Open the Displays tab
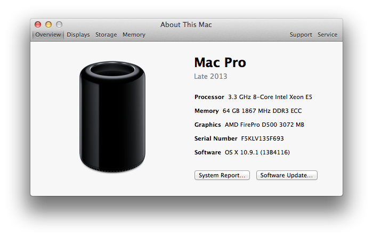The image size is (373, 238). (78, 35)
